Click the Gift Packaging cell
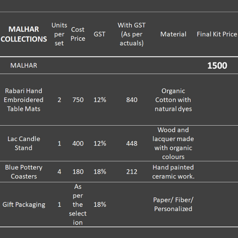Image resolution: width=238 pixels, height=238 pixels. [24, 205]
